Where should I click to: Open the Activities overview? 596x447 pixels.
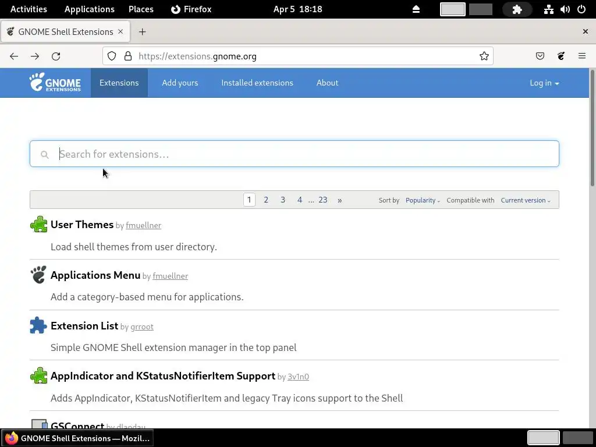coord(29,9)
